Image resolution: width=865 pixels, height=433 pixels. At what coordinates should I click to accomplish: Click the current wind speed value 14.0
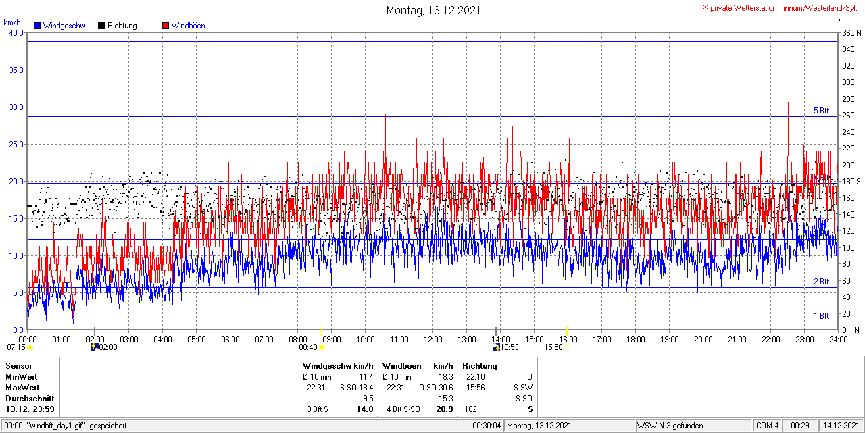point(365,409)
